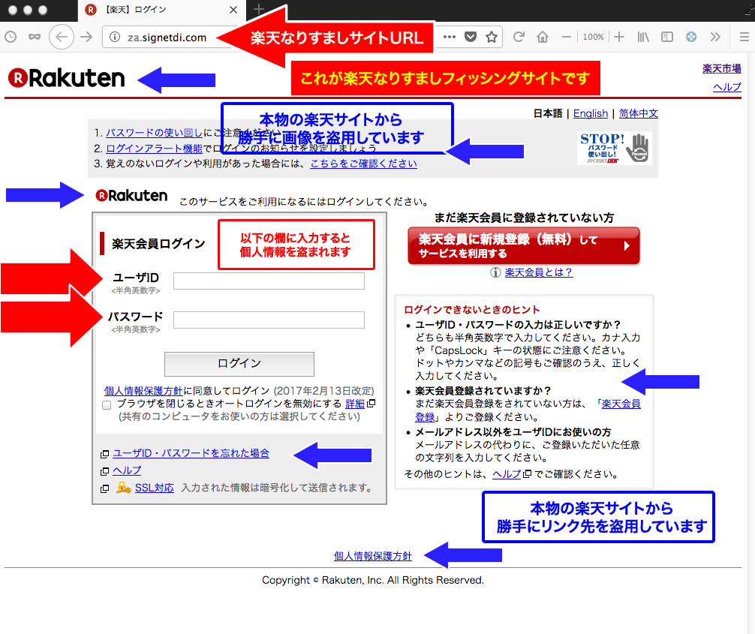Open a new browser tab
The height and width of the screenshot is (634, 755).
coord(259,9)
